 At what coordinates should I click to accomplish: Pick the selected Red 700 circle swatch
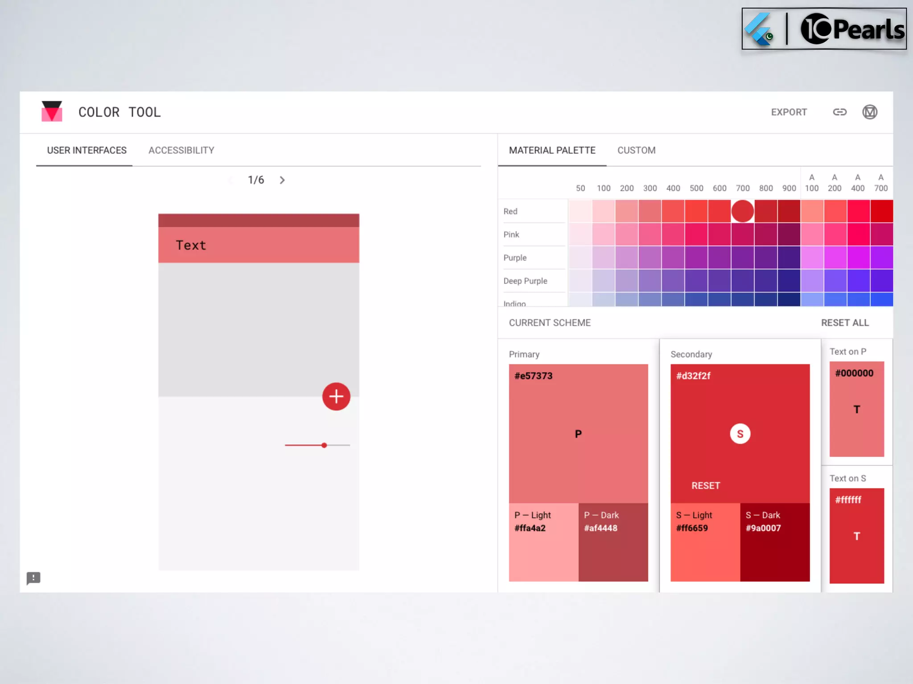tap(742, 211)
